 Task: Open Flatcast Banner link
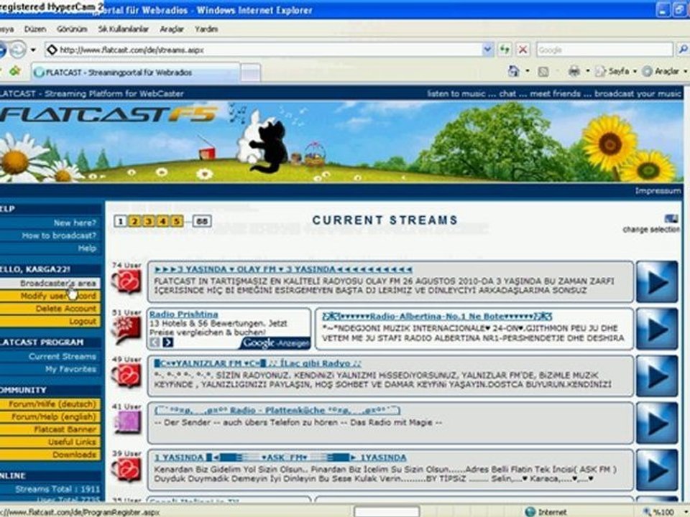[50, 429]
